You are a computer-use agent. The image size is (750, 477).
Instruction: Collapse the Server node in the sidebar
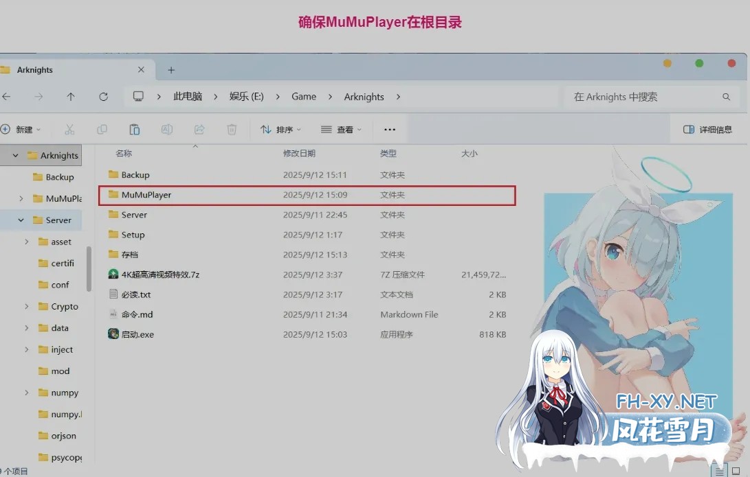(21, 220)
